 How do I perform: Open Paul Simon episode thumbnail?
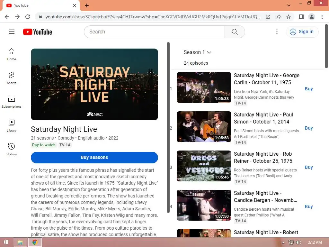click(204, 127)
